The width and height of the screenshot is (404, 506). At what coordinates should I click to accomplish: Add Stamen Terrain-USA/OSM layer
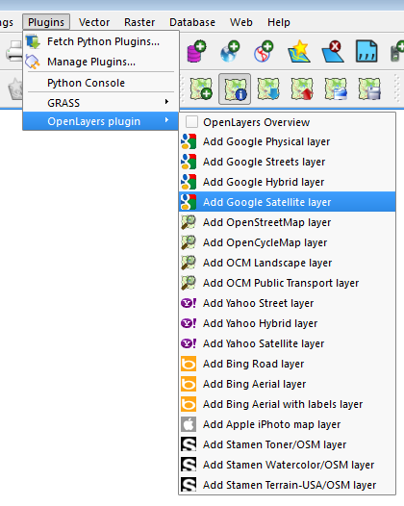[x=288, y=485]
